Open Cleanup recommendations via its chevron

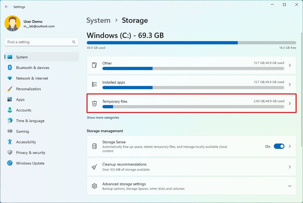coord(290,167)
